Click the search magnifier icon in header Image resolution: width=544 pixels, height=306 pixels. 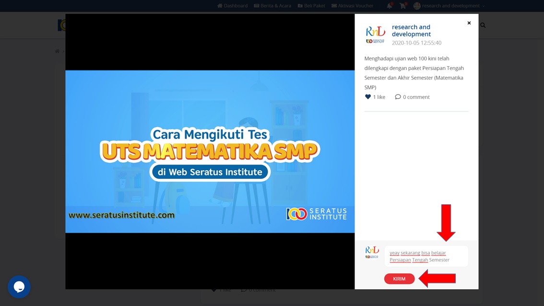483,25
